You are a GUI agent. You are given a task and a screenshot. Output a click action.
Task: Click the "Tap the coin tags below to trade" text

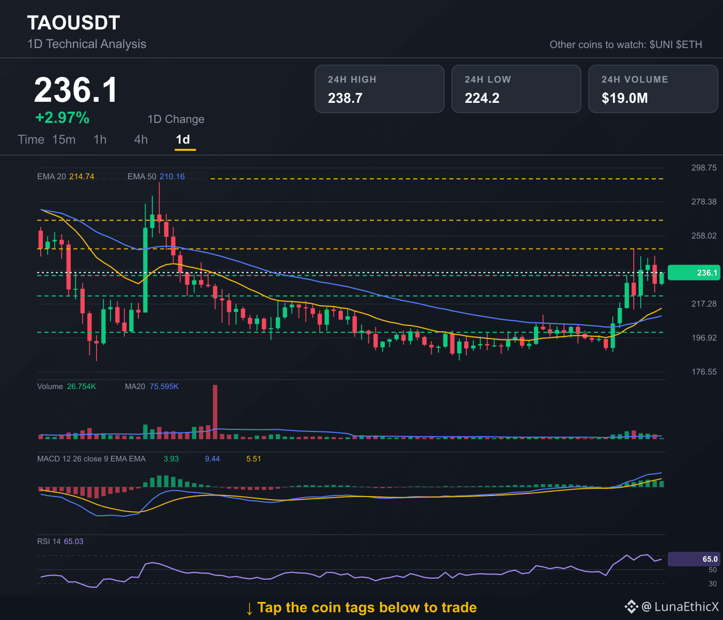tap(367, 608)
